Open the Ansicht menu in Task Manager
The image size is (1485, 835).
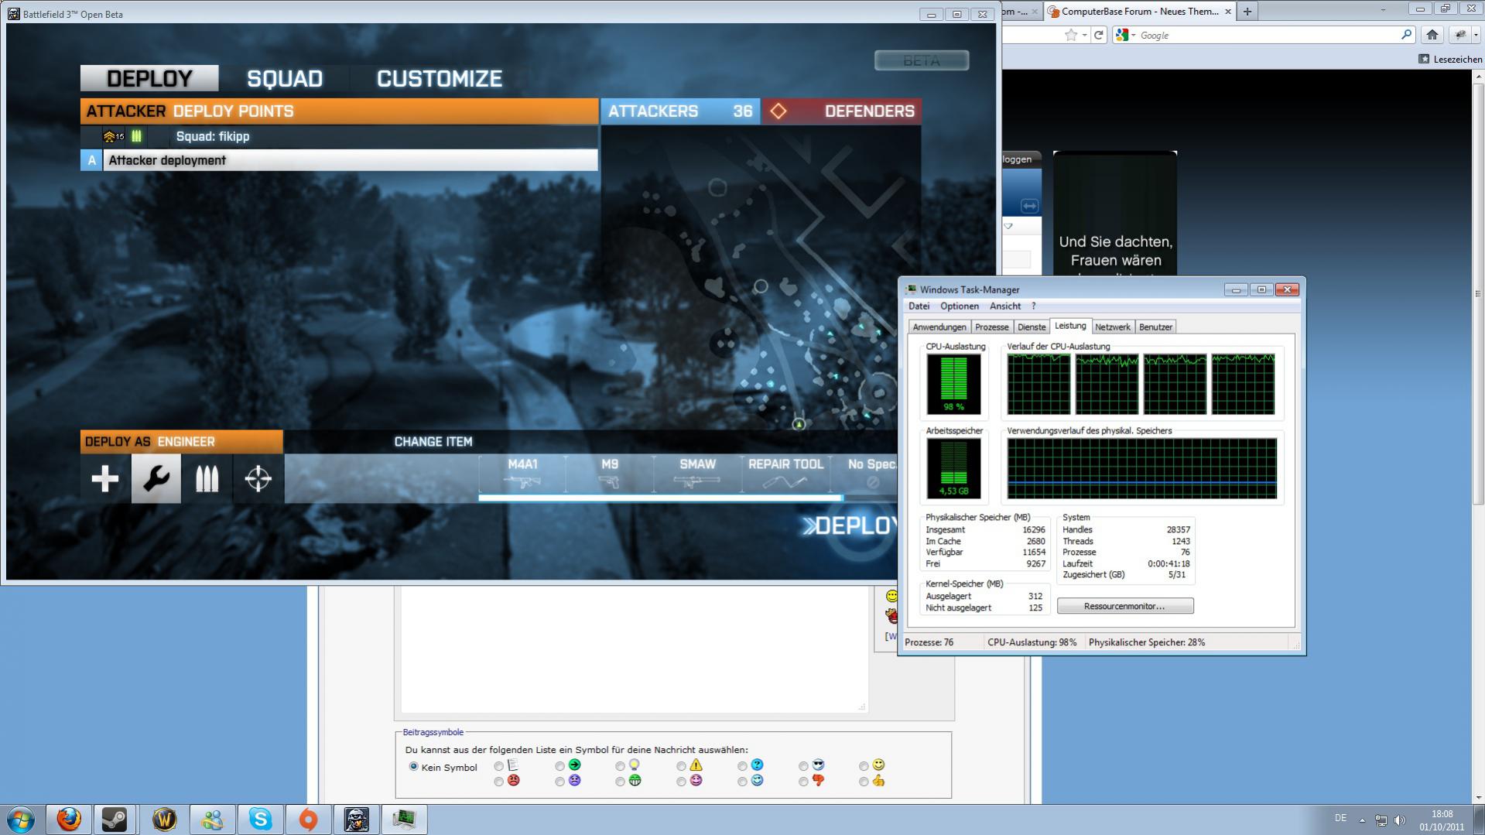[x=1005, y=306]
